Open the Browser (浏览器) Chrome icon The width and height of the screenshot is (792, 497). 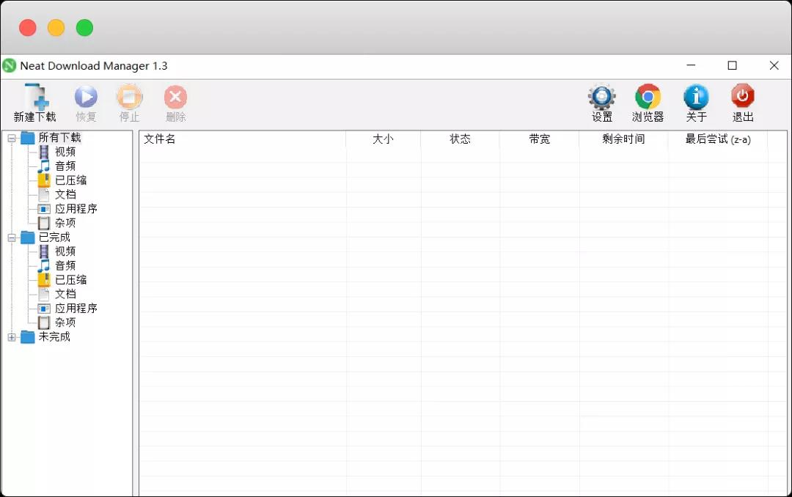[648, 97]
